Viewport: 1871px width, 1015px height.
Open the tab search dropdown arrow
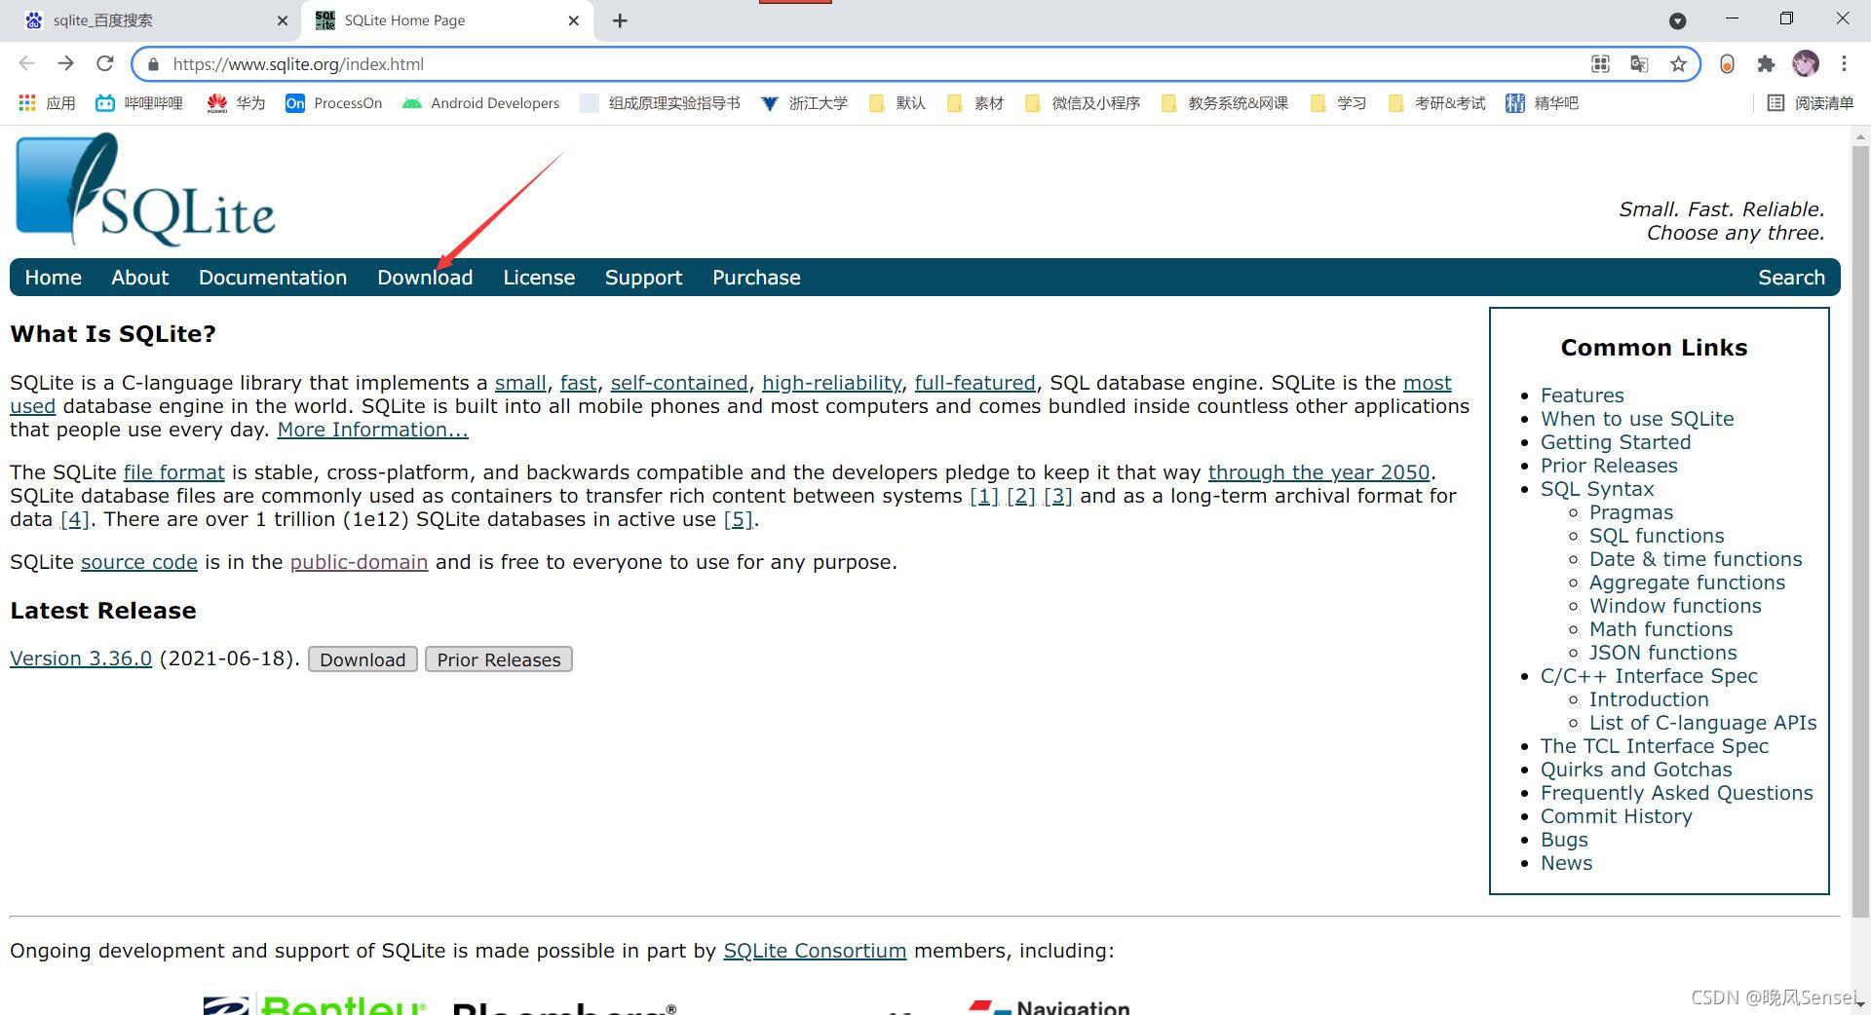click(1677, 20)
